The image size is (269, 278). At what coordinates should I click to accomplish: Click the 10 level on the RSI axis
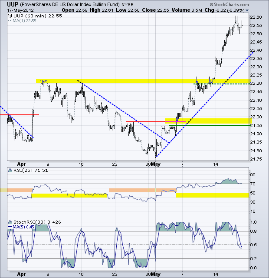click(x=253, y=211)
